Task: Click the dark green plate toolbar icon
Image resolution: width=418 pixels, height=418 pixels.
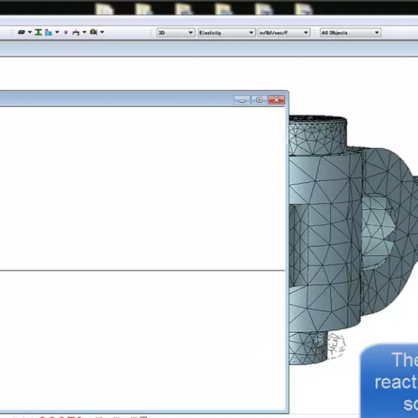Action: point(22,32)
